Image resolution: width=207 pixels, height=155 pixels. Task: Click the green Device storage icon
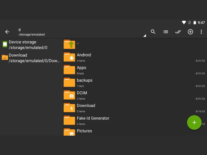click(5, 44)
